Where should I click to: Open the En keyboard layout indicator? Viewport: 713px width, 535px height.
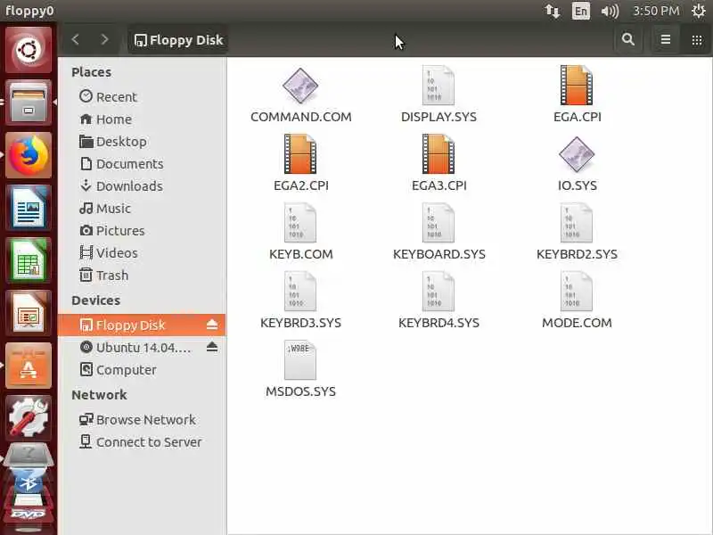point(581,11)
